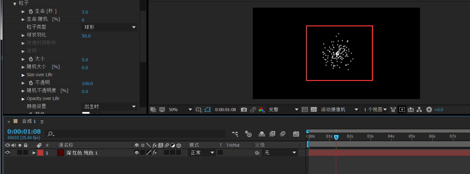Click the blue timeline timecode 0:00:01:08
470x174 pixels.
pyautogui.click(x=24, y=131)
